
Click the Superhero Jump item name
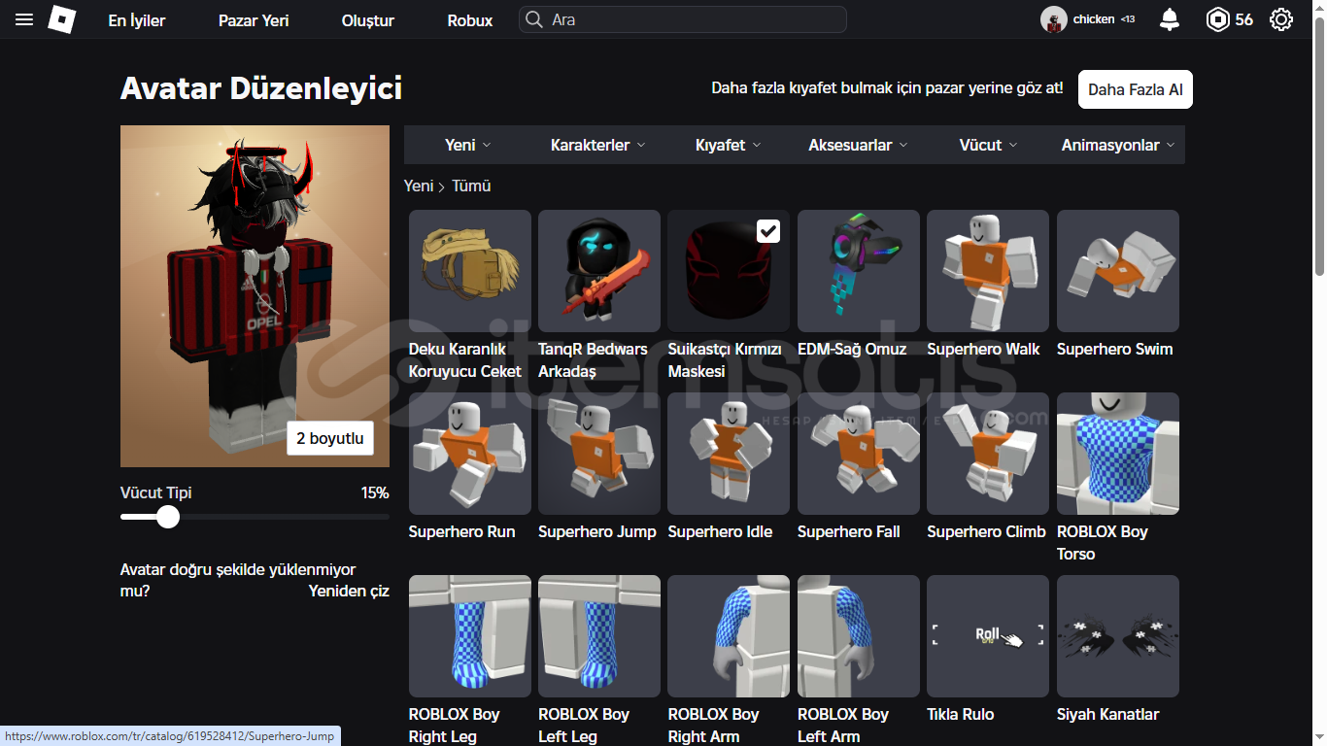click(597, 531)
